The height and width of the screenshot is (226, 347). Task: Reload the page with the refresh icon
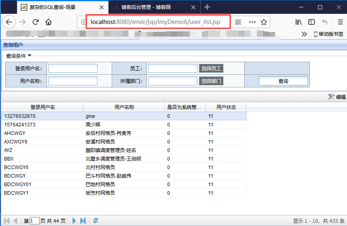[x=35, y=22]
